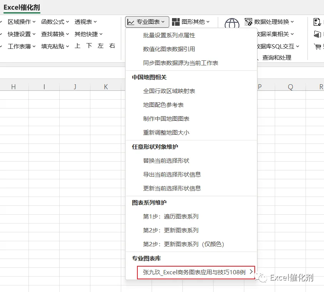Screen dimensions: 324x292
Task: Click the bar chart icon below the document icon
Action: pos(317,34)
